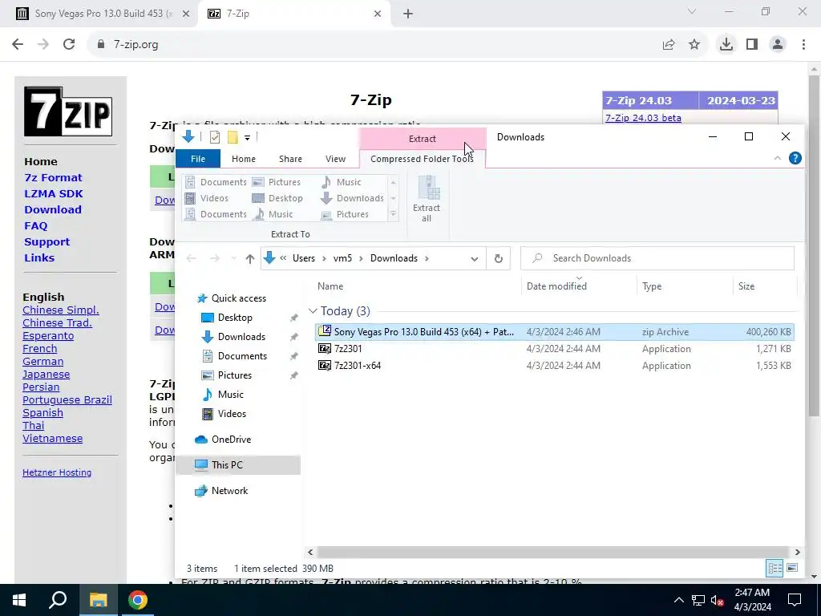Open Windows Start menu

[x=19, y=600]
